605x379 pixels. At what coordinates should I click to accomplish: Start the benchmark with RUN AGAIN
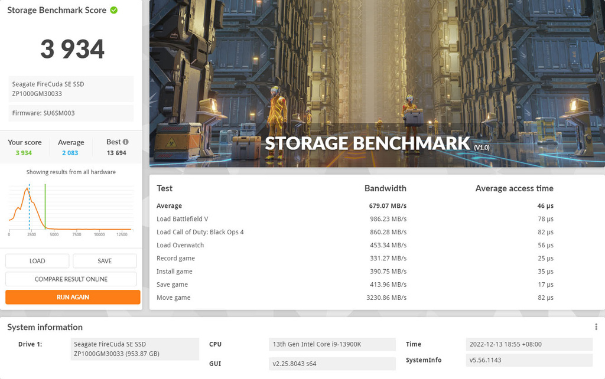click(73, 298)
